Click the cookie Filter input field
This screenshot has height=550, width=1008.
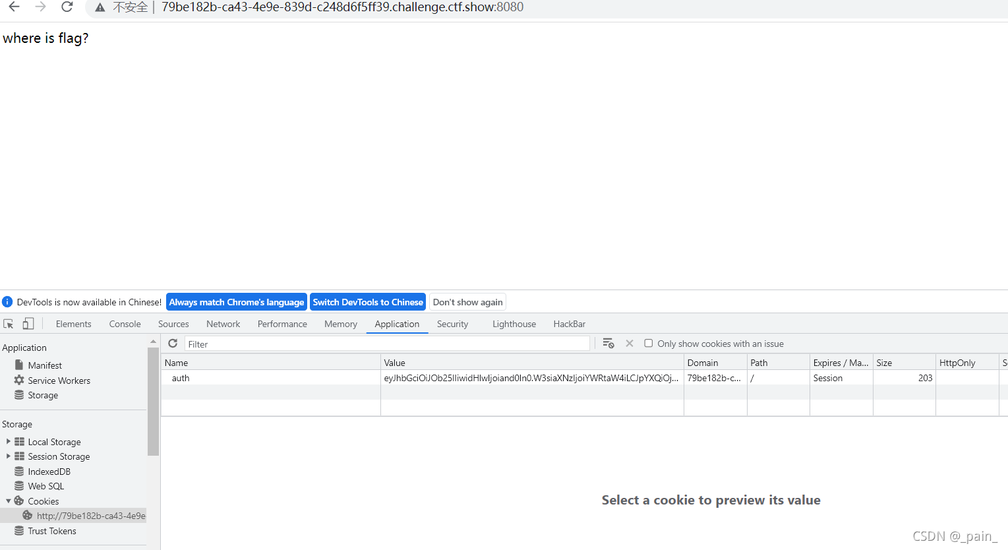[x=387, y=344]
